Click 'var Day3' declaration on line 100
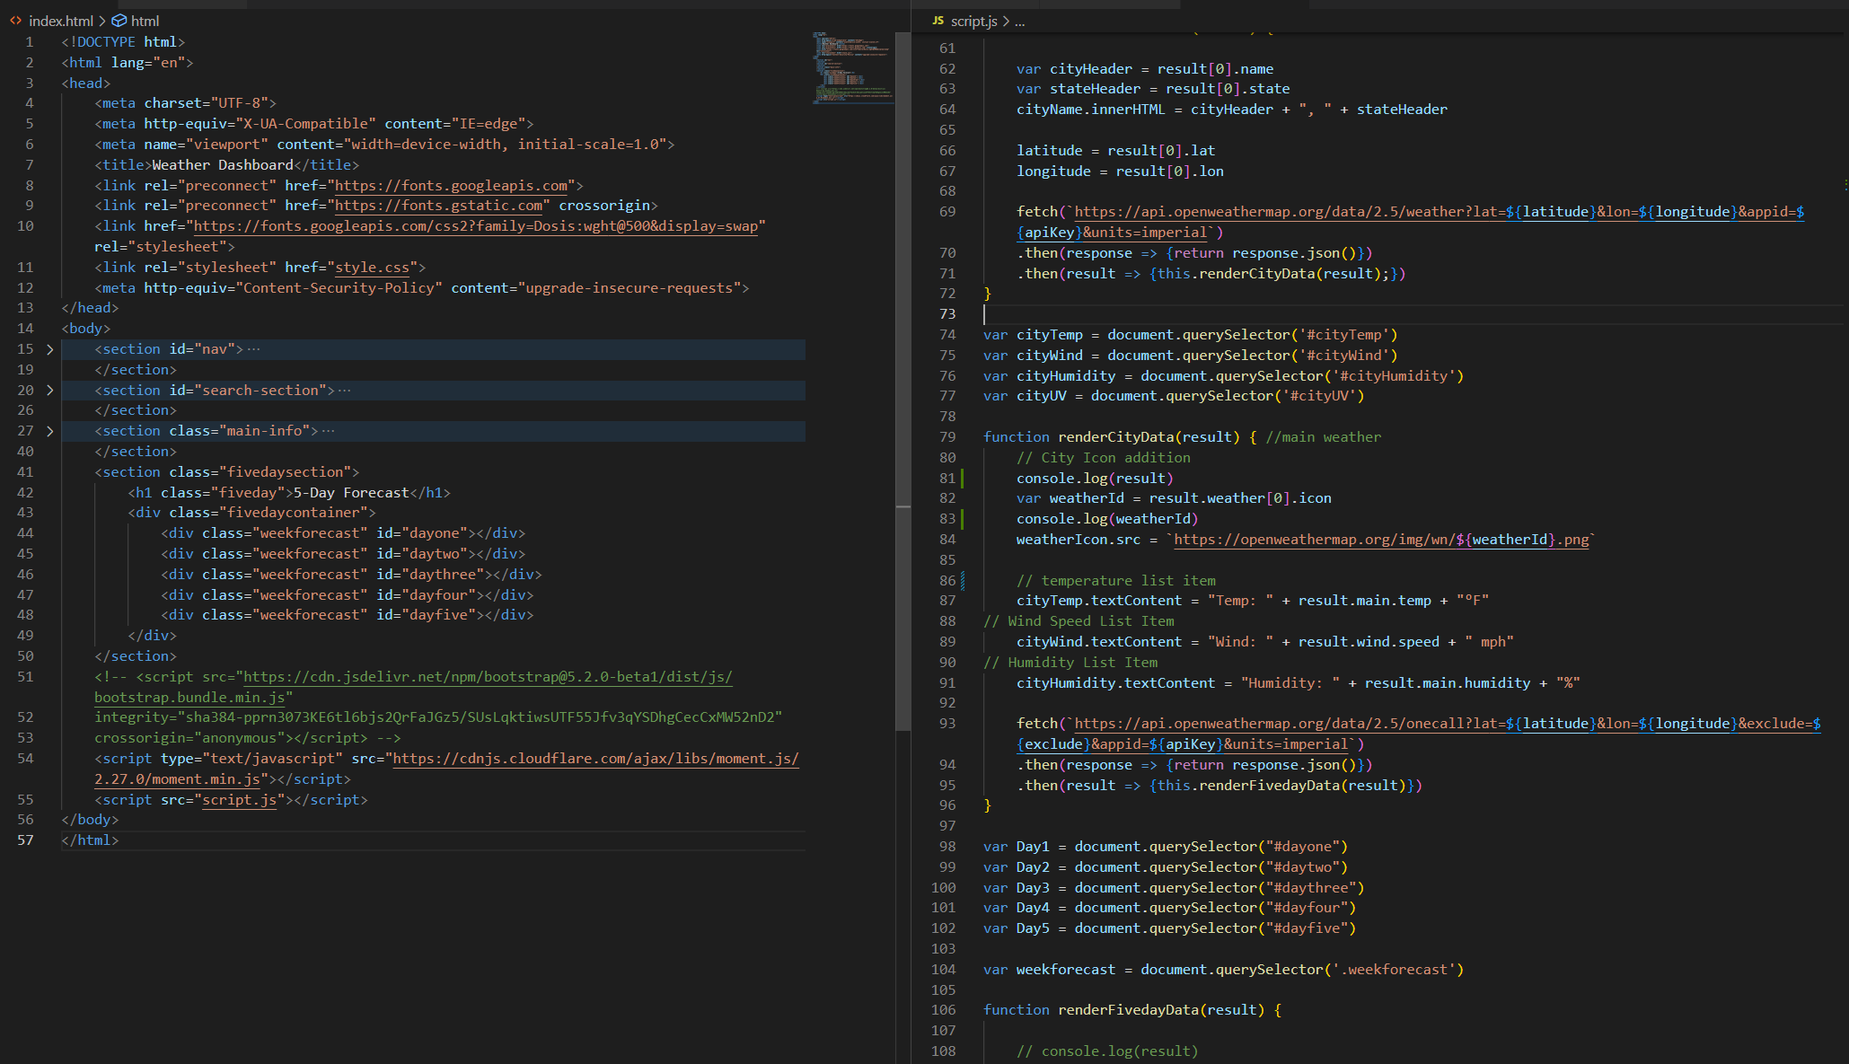This screenshot has height=1064, width=1849. pos(1017,888)
